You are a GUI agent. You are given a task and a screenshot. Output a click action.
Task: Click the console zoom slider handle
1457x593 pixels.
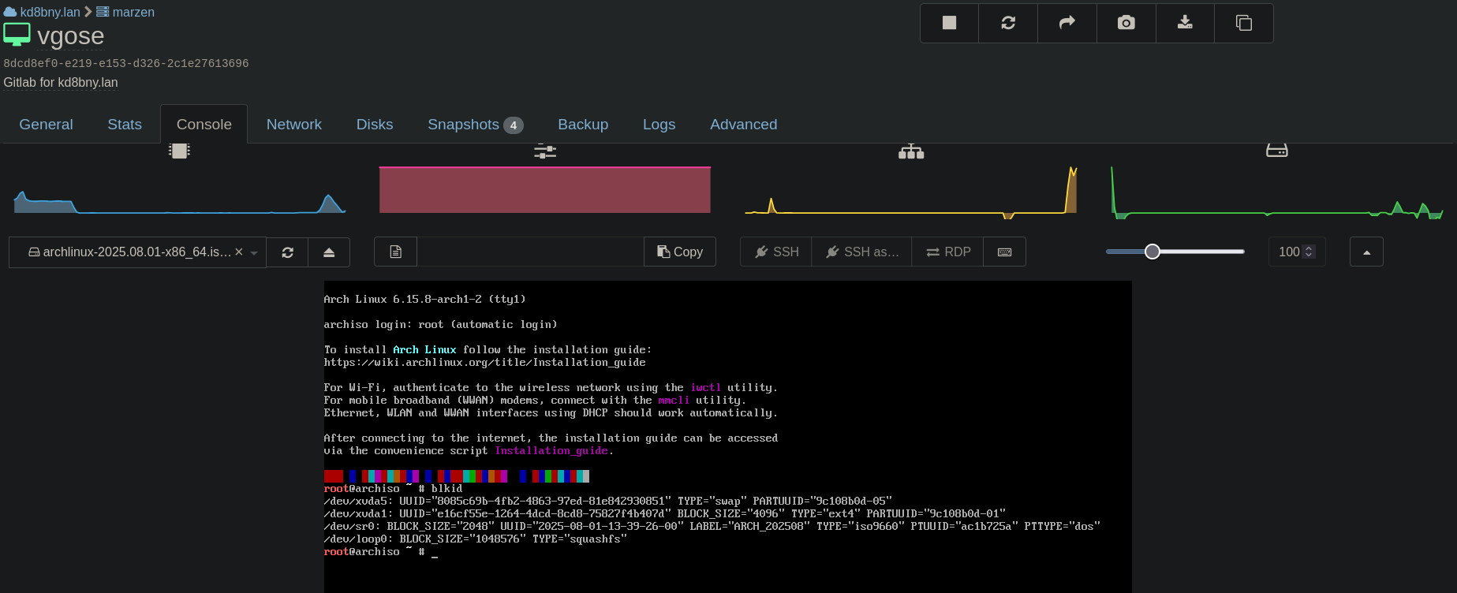coord(1152,252)
